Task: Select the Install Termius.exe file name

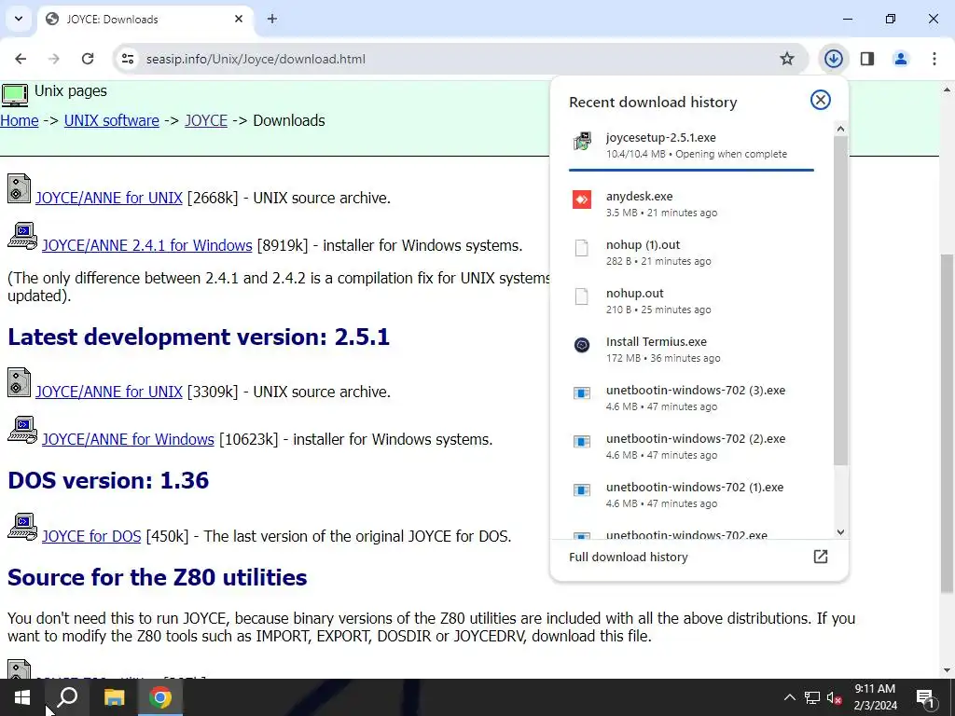Action: coord(657,341)
